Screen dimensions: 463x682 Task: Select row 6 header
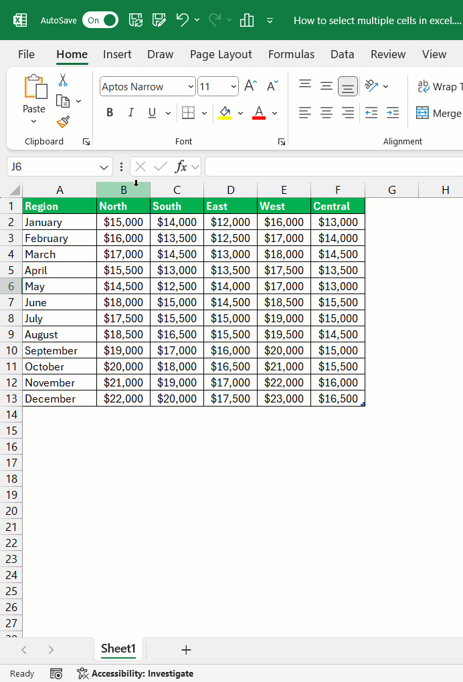(x=11, y=286)
